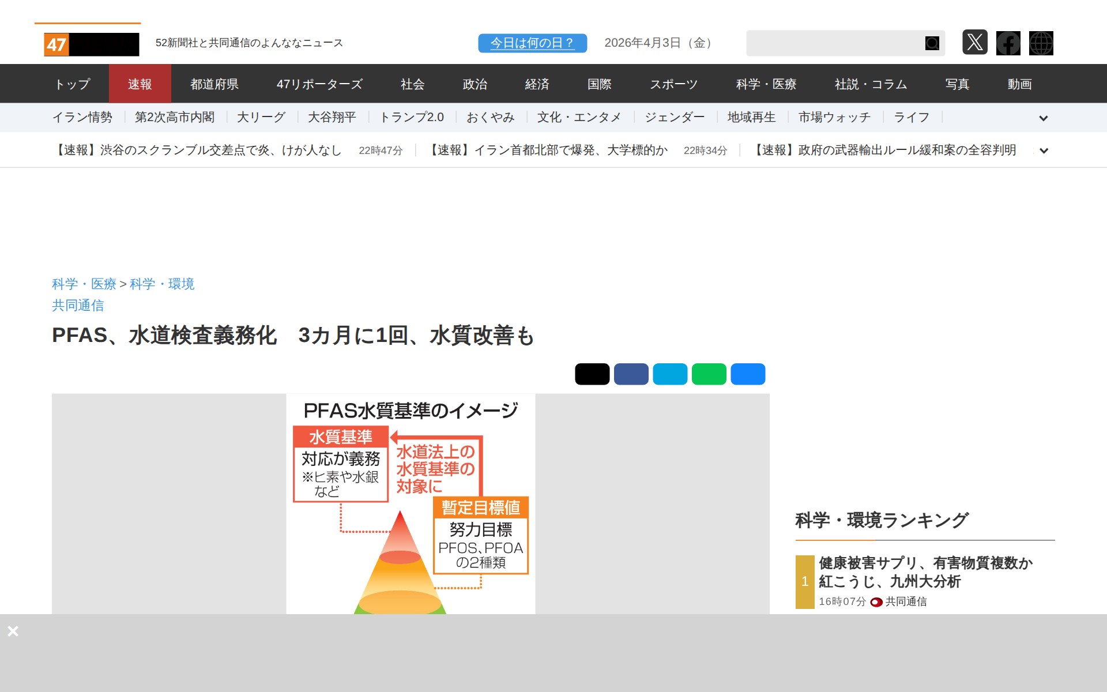The height and width of the screenshot is (692, 1107).
Task: Click the 共同通信 source link
Action: coord(78,305)
